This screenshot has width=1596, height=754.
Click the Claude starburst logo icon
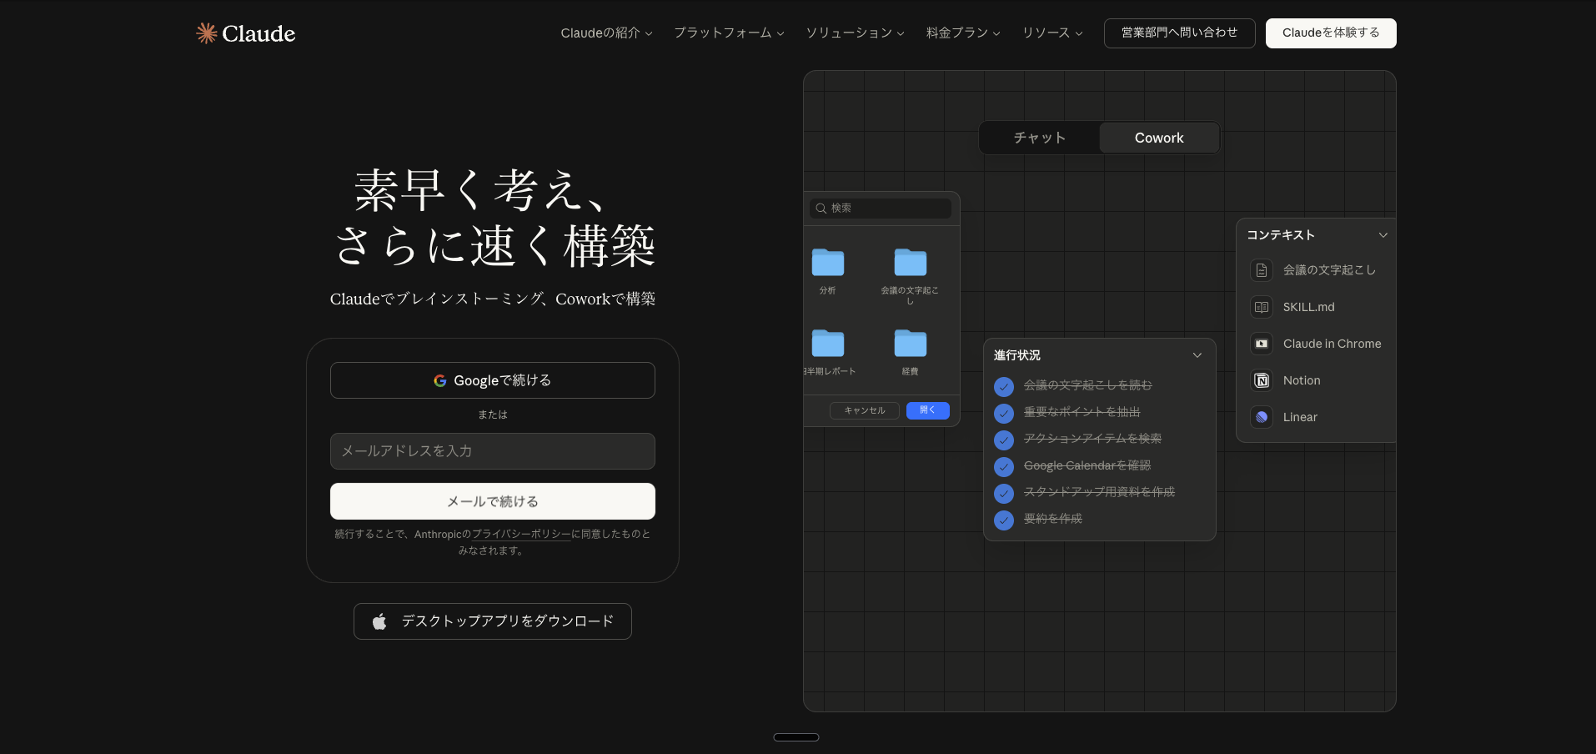click(206, 33)
